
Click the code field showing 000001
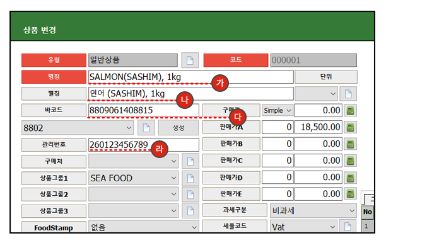point(313,60)
